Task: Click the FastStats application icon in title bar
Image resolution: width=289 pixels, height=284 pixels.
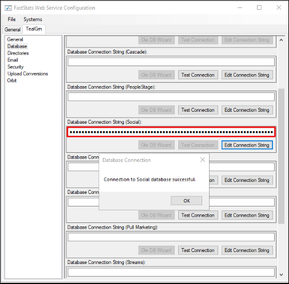Action: click(8, 8)
